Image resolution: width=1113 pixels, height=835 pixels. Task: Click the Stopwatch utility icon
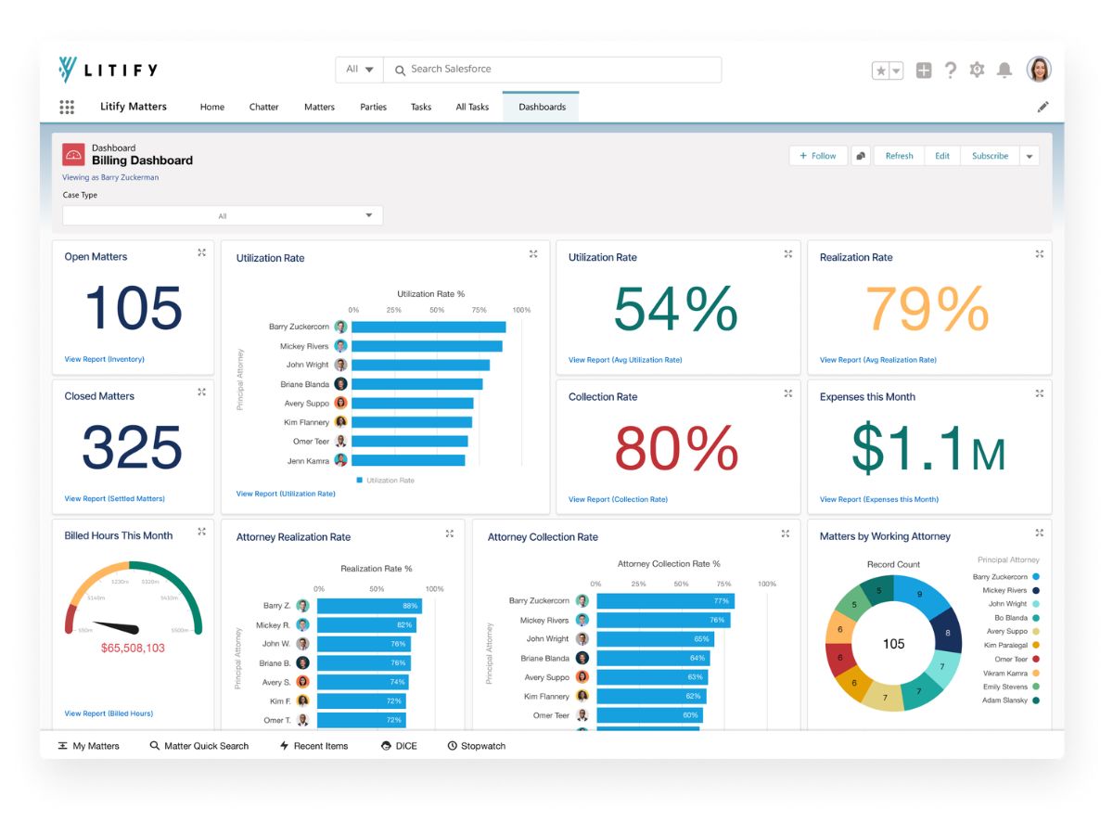(x=453, y=746)
